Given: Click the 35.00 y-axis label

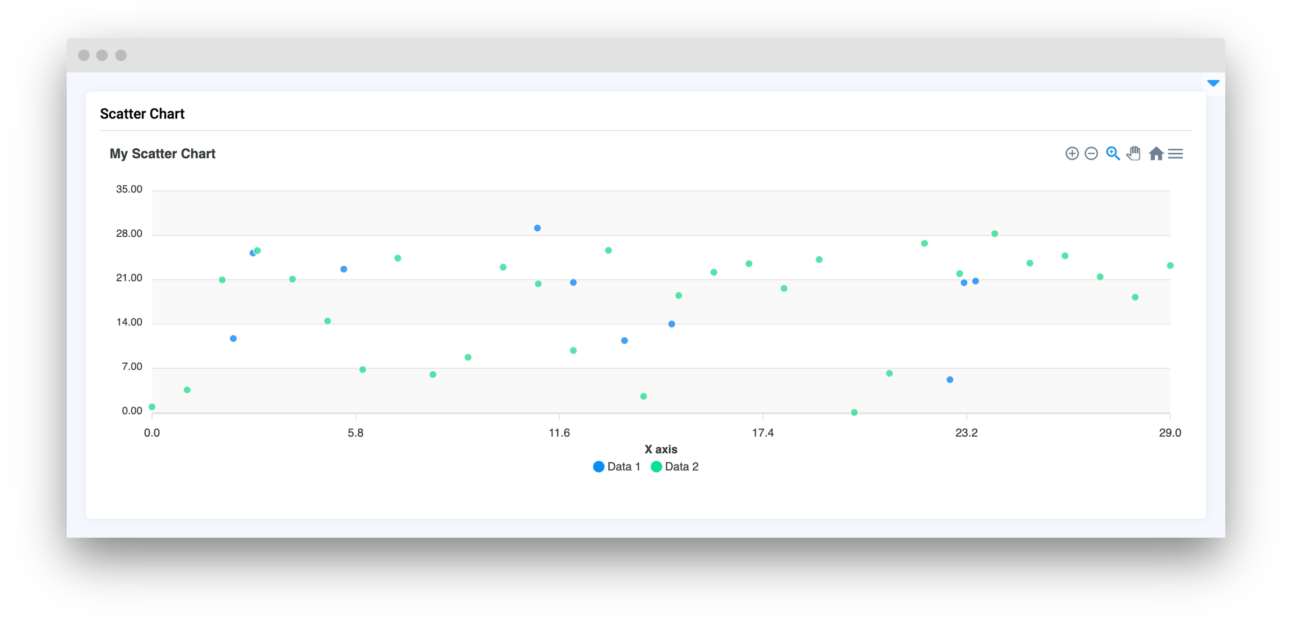Looking at the screenshot, I should pos(129,189).
